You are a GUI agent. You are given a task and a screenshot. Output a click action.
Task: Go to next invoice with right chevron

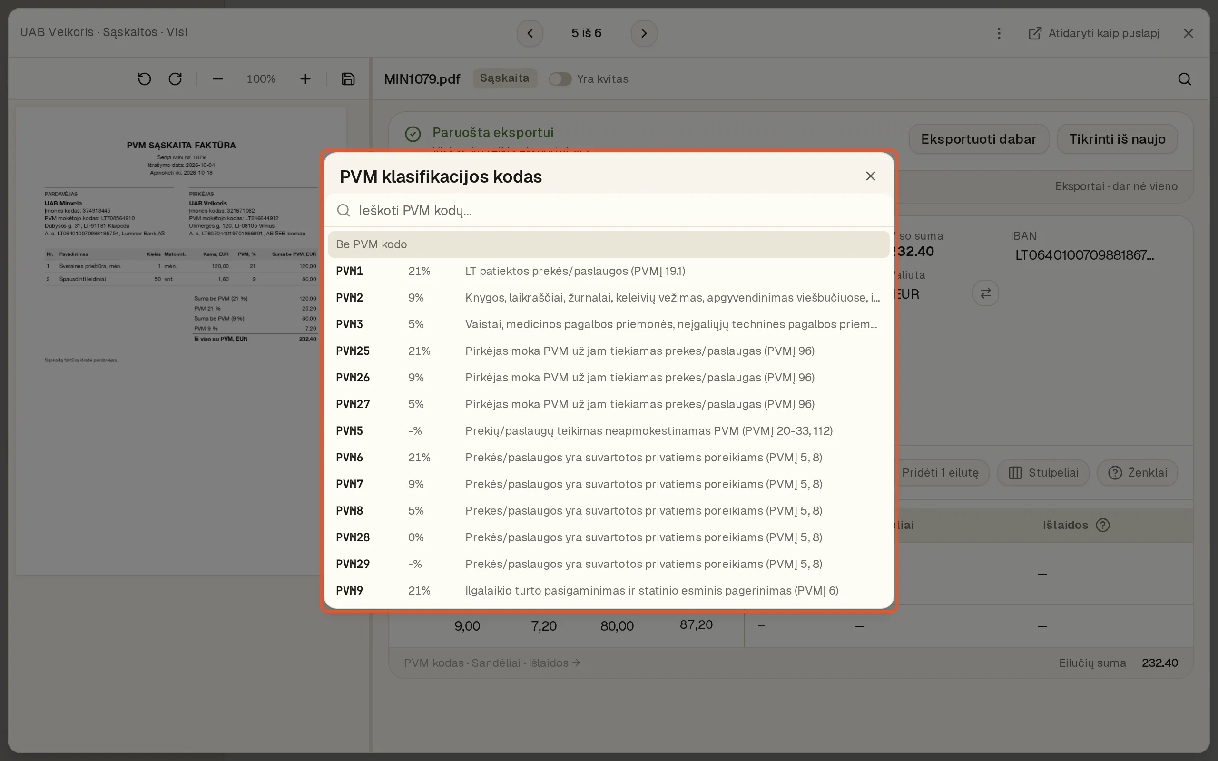(644, 33)
